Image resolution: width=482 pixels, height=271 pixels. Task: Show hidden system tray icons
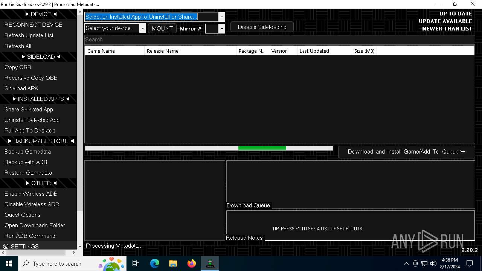[x=406, y=263]
